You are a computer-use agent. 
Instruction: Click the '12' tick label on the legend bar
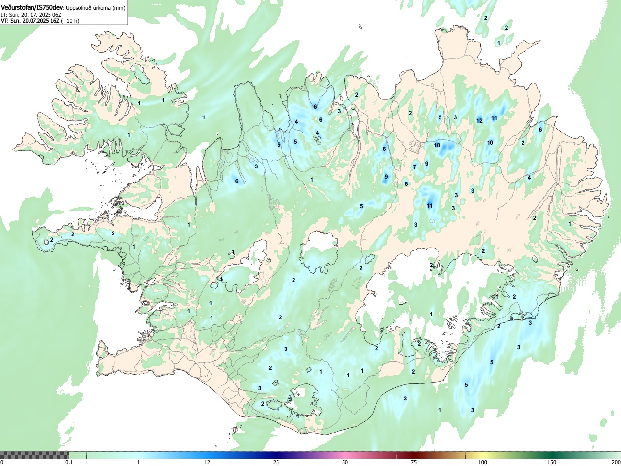pos(207,462)
